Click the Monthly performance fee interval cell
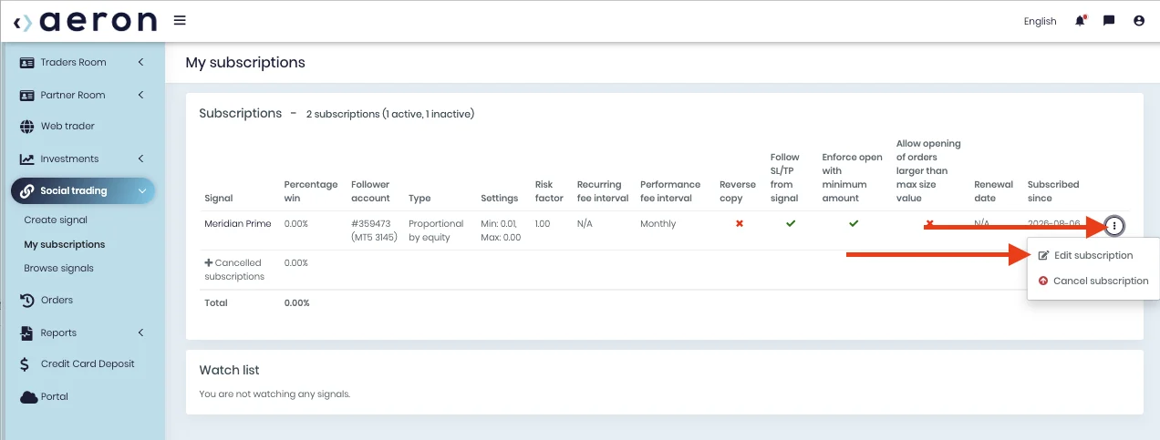 (x=658, y=223)
